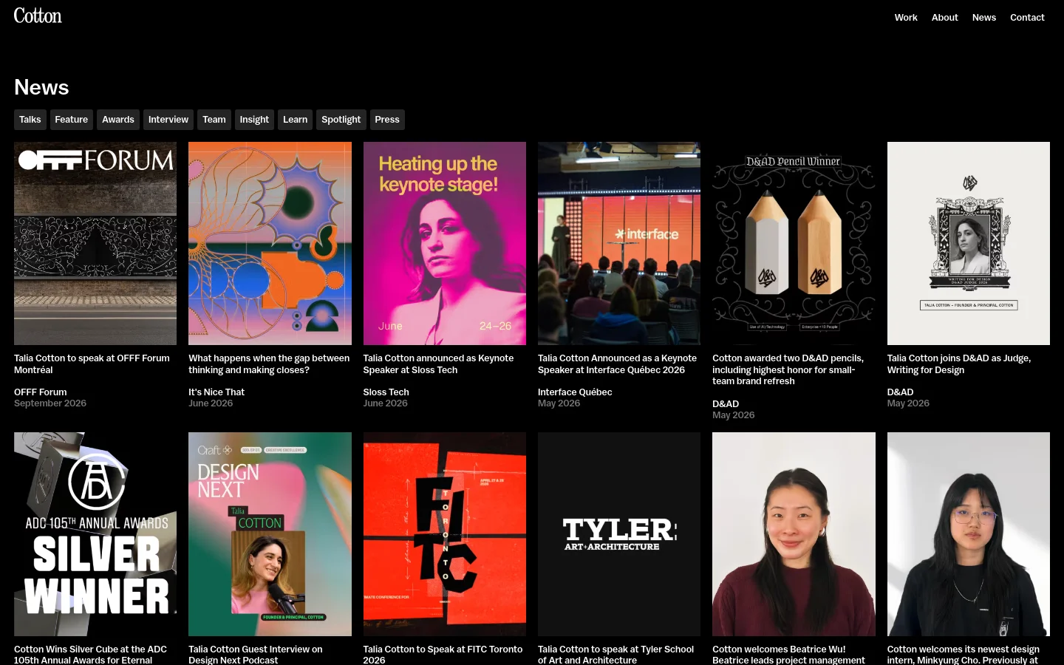Open the Work page from navigation
Viewport: 1064px width, 665px height.
click(906, 18)
